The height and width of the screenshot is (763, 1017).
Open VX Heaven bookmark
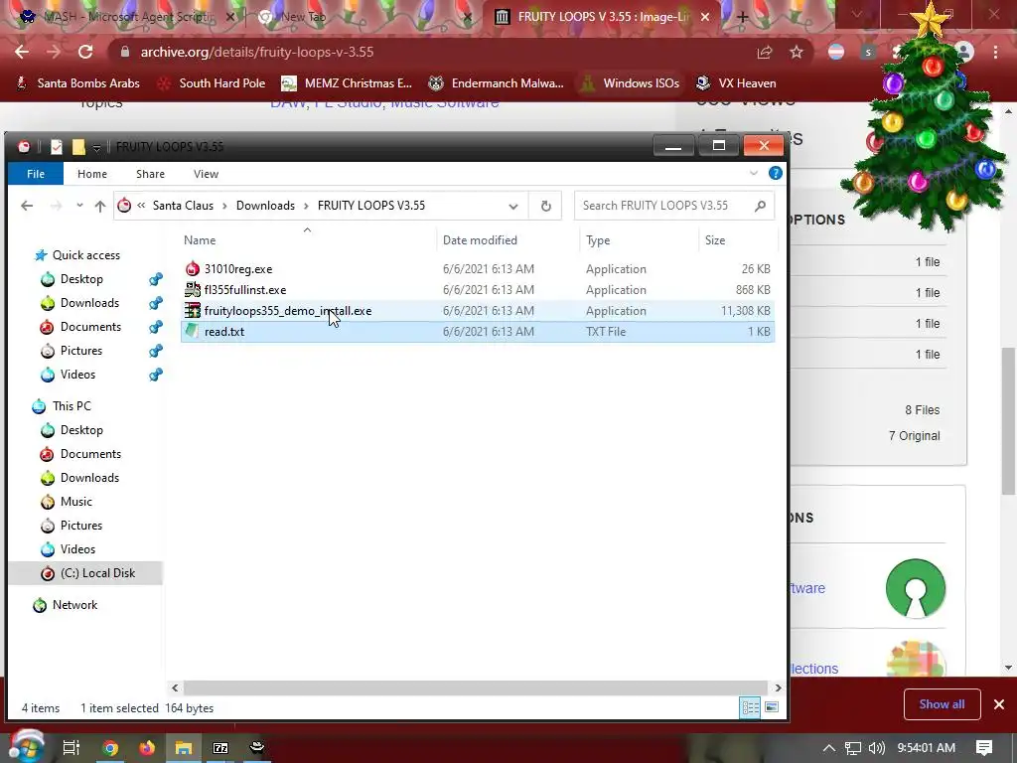point(736,83)
